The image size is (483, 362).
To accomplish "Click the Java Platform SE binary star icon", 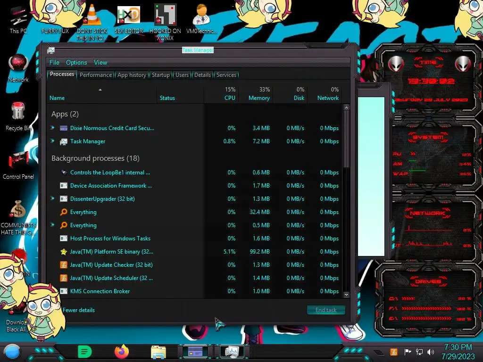I will pyautogui.click(x=64, y=252).
